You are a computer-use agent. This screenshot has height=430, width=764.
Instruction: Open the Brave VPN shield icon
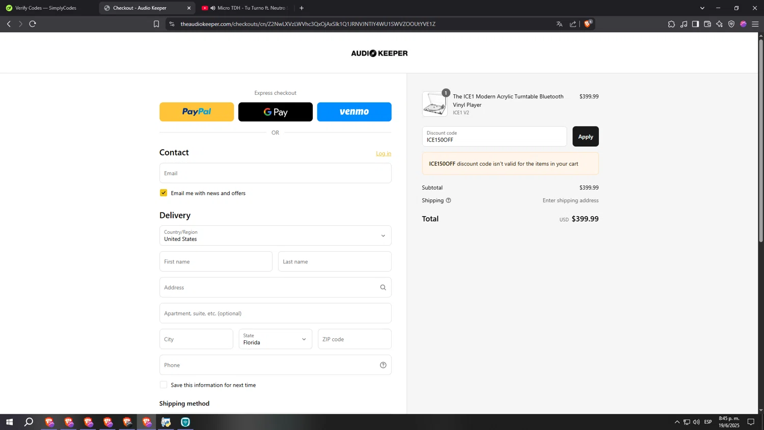click(731, 24)
